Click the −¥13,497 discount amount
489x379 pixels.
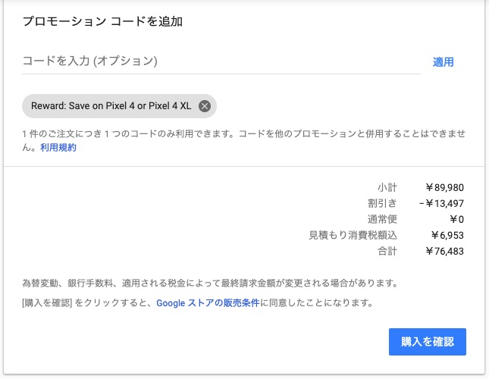point(440,203)
